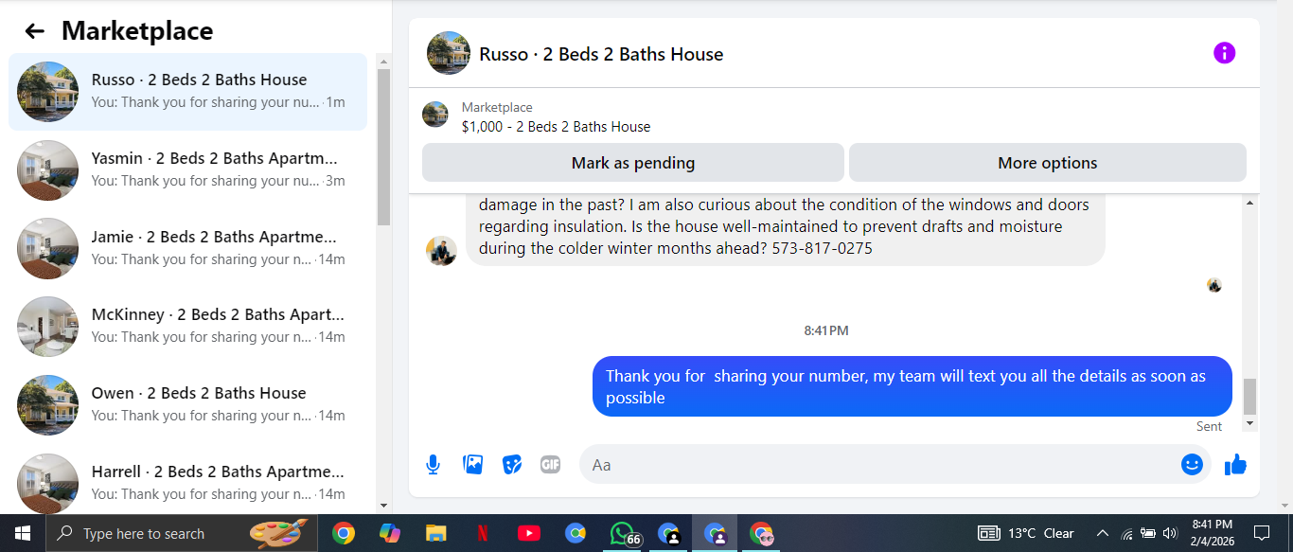Click the back arrow beside Marketplace
The height and width of the screenshot is (552, 1293).
tap(34, 31)
